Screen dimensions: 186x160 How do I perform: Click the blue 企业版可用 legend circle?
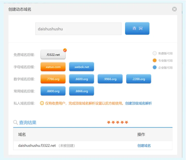[x=154, y=67]
